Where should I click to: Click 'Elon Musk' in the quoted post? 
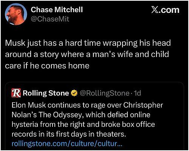29,105
